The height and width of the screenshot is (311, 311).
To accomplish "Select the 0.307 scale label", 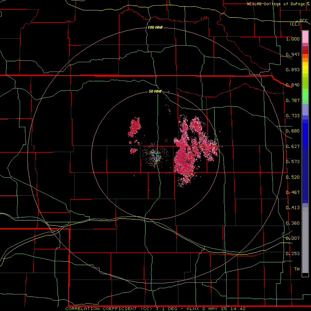I will pos(293,238).
